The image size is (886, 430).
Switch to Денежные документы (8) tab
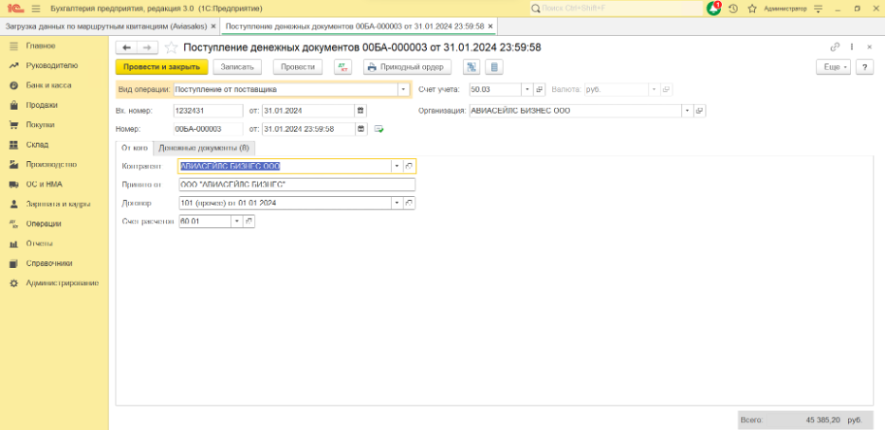tap(204, 148)
